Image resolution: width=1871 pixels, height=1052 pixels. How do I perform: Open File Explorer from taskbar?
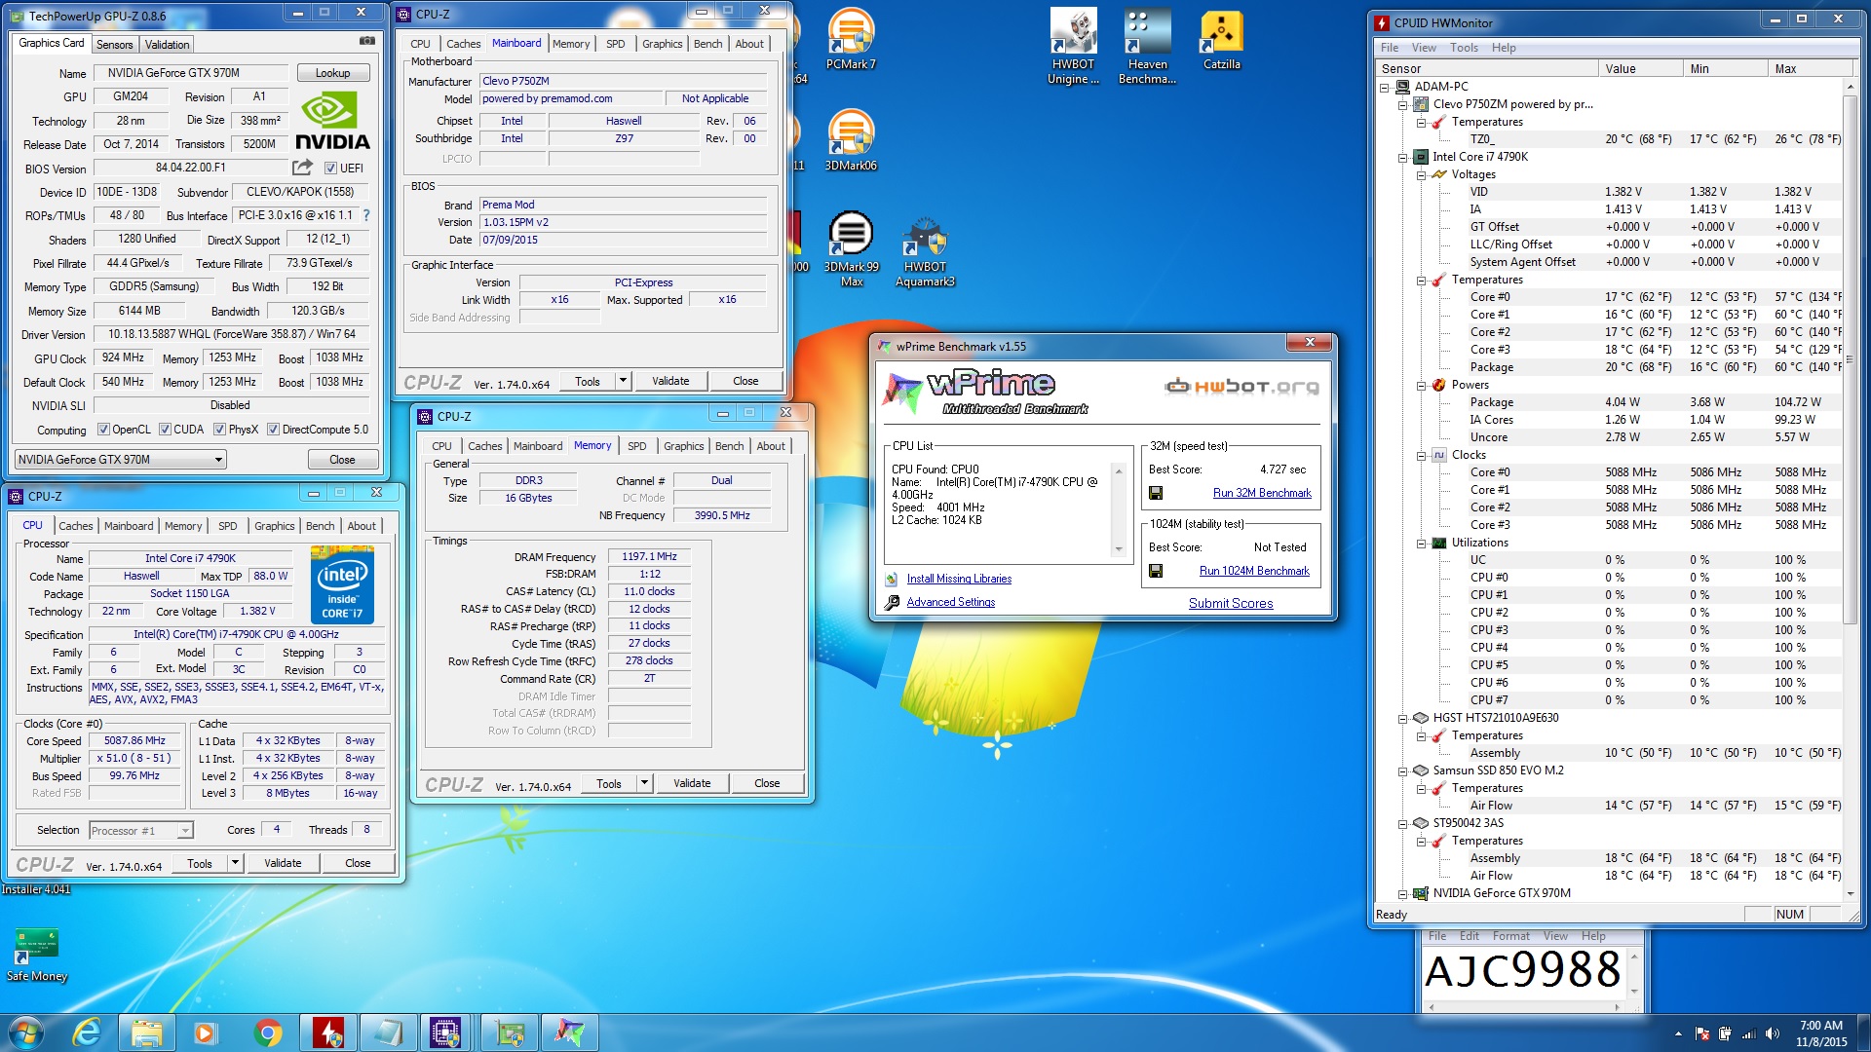point(146,1033)
